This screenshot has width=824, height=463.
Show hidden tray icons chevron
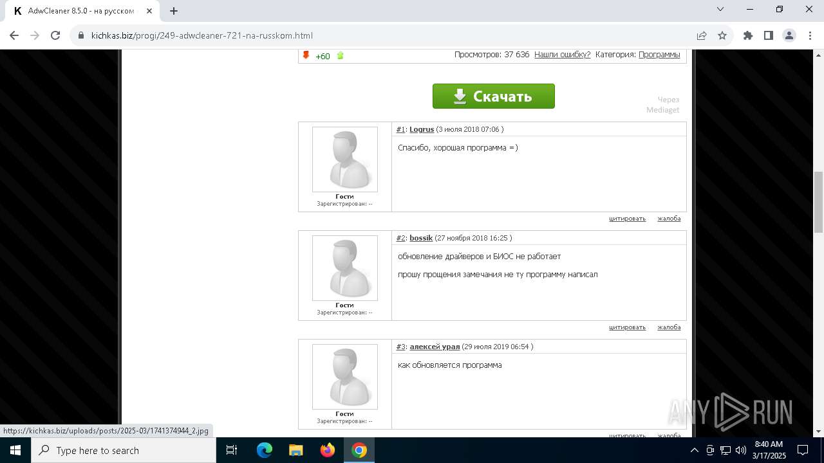pyautogui.click(x=695, y=450)
